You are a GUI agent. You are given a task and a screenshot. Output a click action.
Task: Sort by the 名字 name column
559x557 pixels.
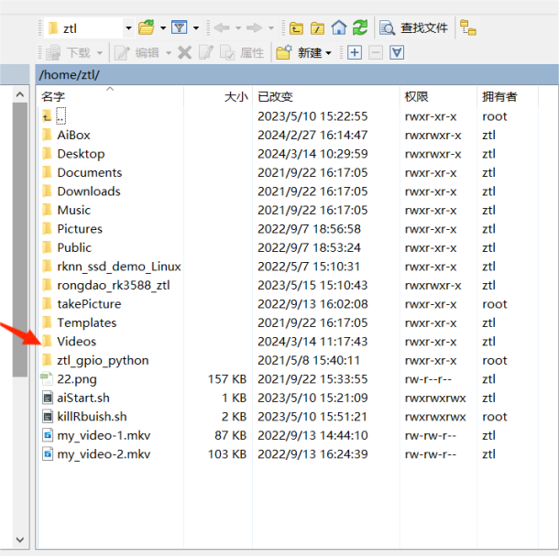tap(111, 96)
